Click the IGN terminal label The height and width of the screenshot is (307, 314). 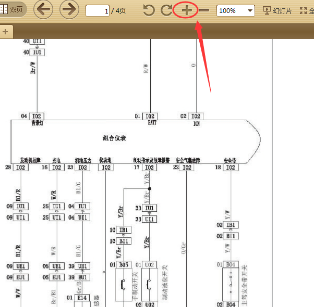197,124
